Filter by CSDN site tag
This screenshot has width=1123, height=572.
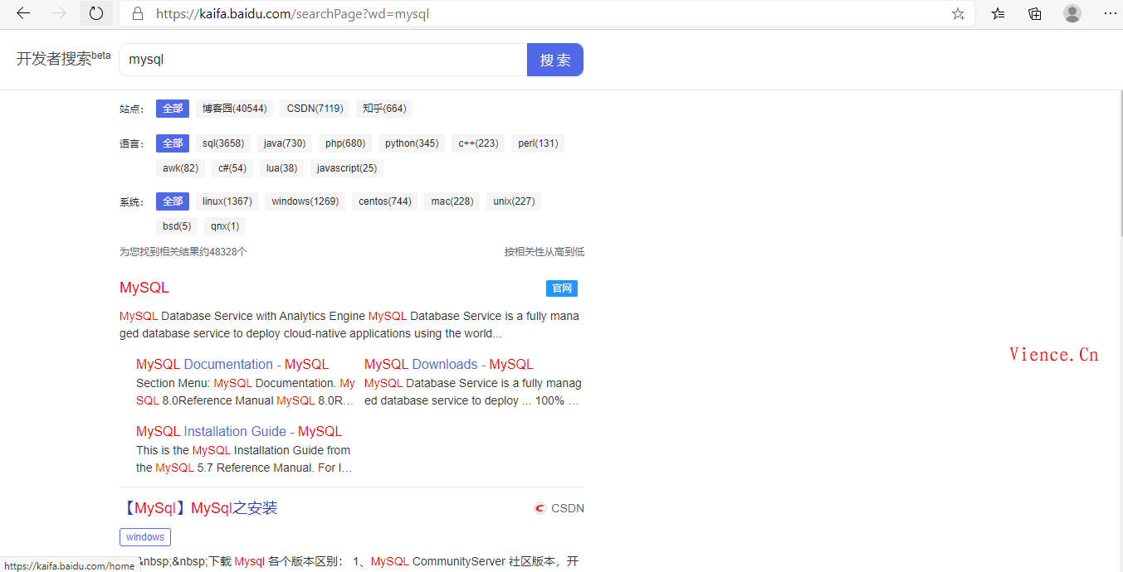[x=315, y=109]
